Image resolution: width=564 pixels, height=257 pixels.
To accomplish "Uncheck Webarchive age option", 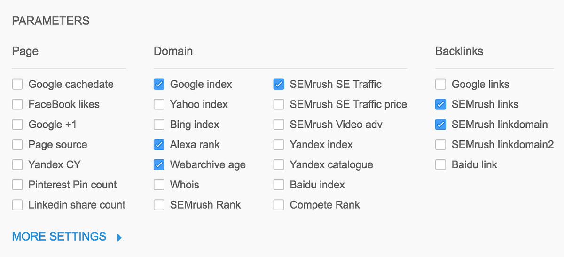I will click(159, 165).
